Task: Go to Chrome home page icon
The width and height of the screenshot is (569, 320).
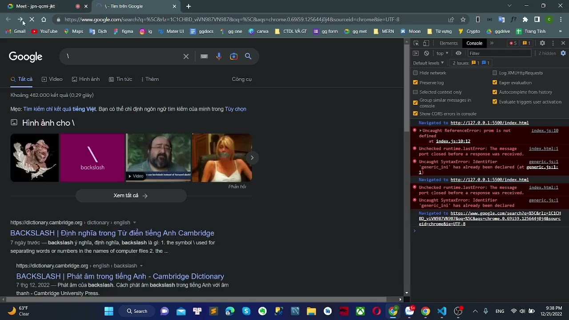Action: pos(44,20)
